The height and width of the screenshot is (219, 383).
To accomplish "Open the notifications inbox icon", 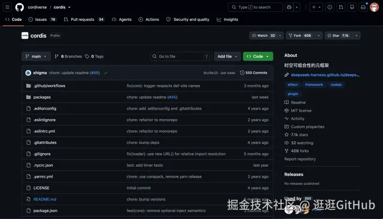I will point(363,7).
